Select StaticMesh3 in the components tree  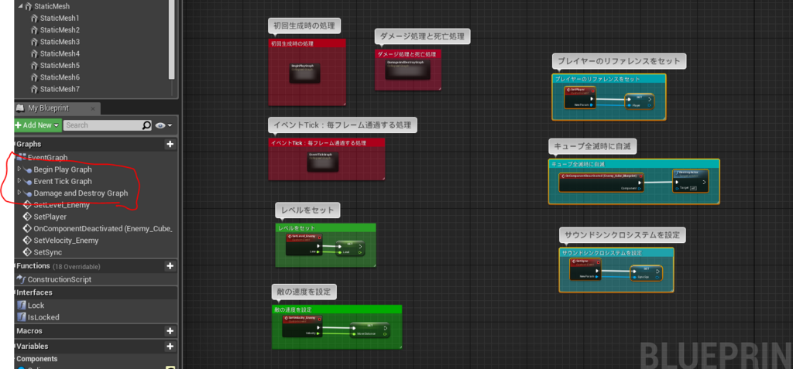[x=60, y=42]
